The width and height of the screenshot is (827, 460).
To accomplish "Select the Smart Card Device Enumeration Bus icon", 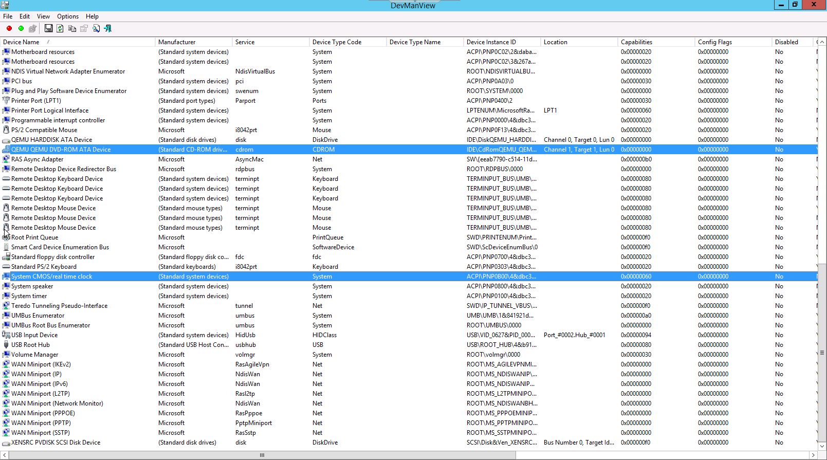I will [6, 247].
